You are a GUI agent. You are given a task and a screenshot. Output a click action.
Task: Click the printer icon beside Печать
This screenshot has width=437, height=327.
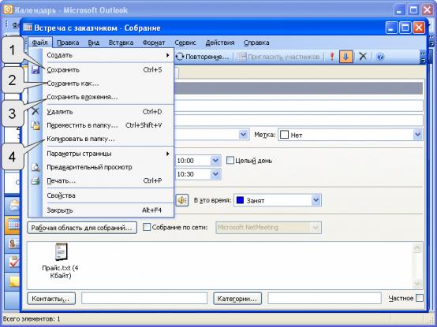35,181
